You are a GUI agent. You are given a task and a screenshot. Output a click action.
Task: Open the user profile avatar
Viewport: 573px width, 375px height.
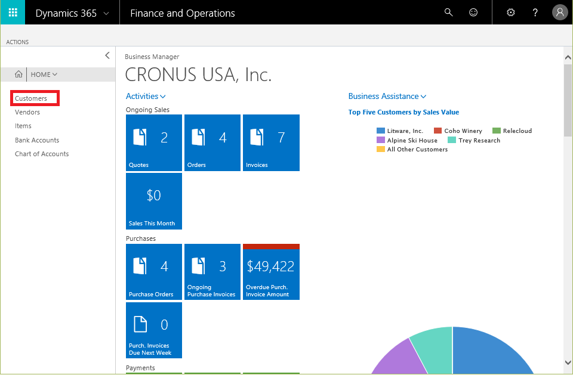coord(560,13)
